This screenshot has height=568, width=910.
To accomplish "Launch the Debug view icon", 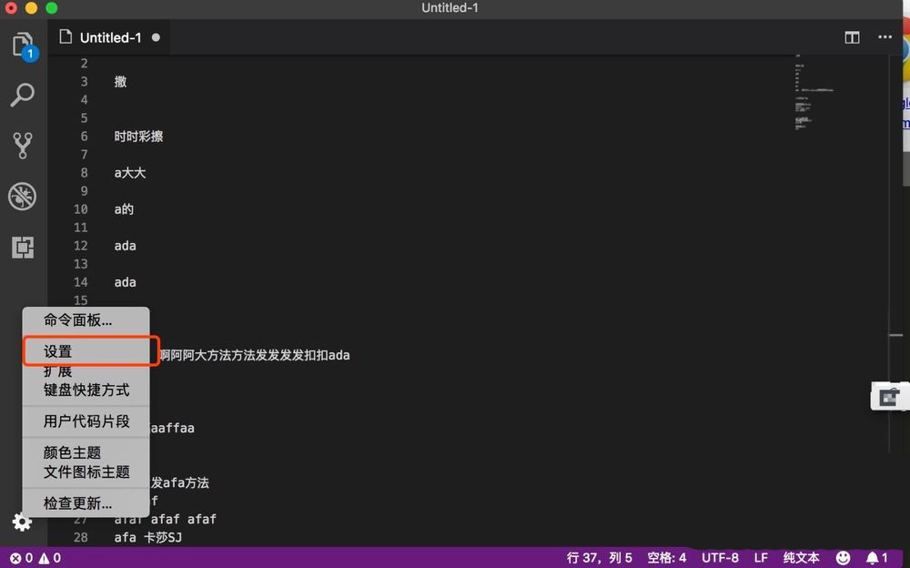I will [x=22, y=197].
